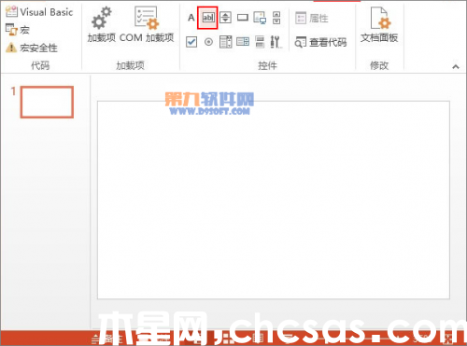Select the Toggle Button control
Image resolution: width=467 pixels, height=346 pixels.
[260, 42]
